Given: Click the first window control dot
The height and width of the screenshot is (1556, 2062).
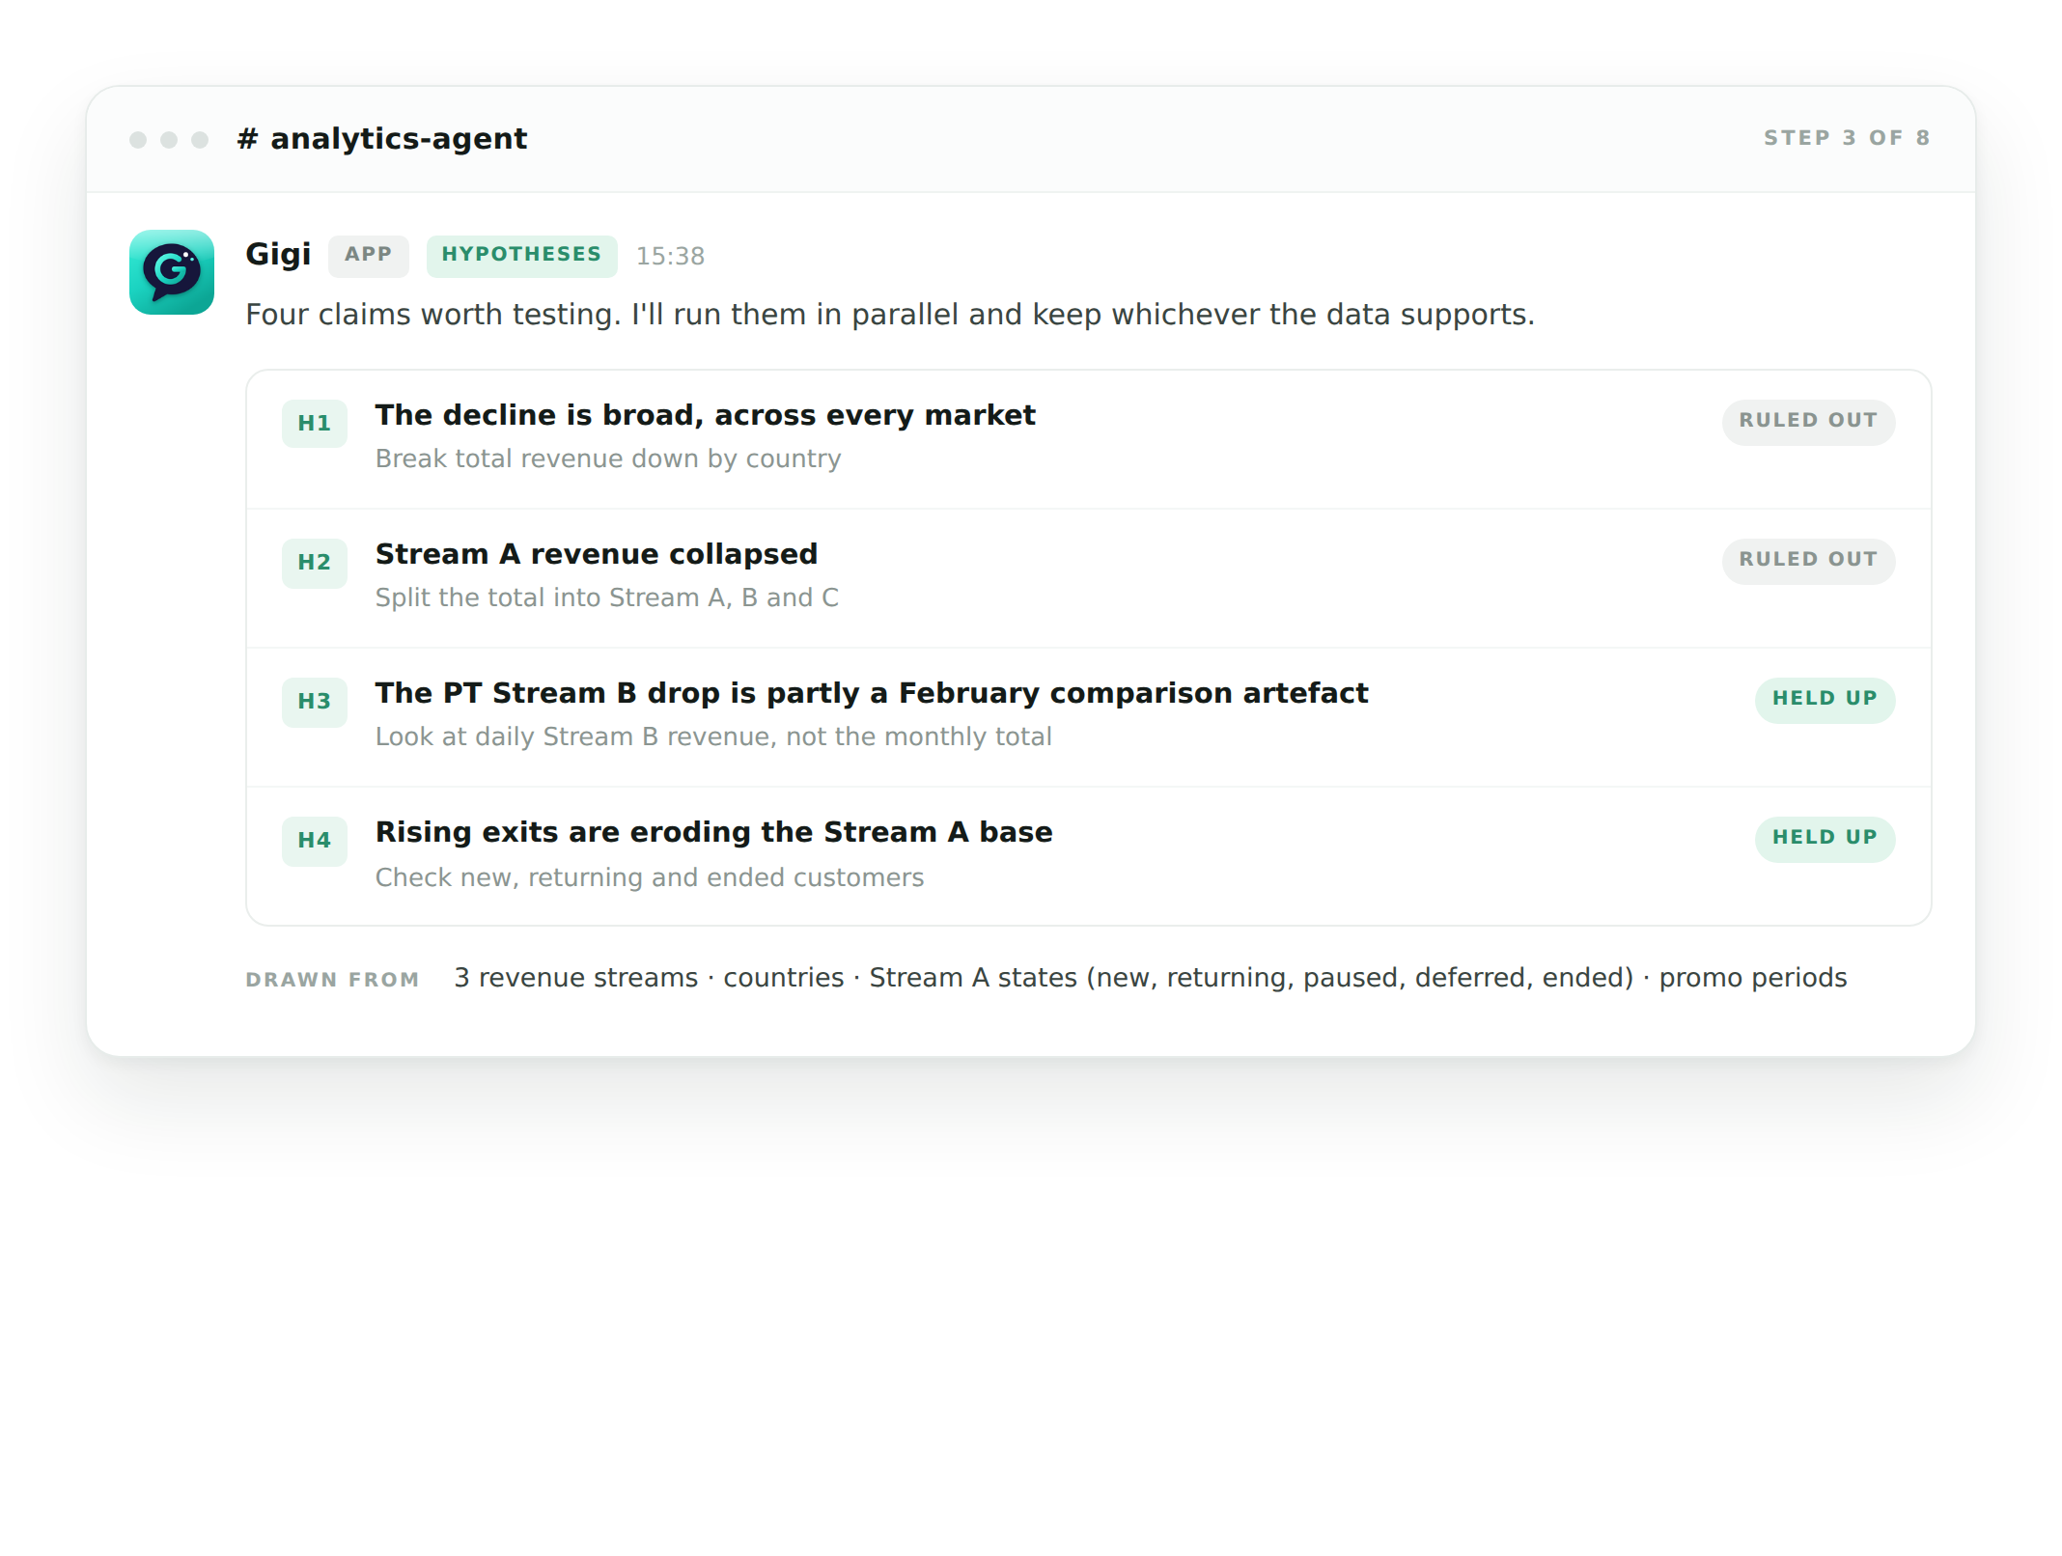Looking at the screenshot, I should tap(138, 140).
